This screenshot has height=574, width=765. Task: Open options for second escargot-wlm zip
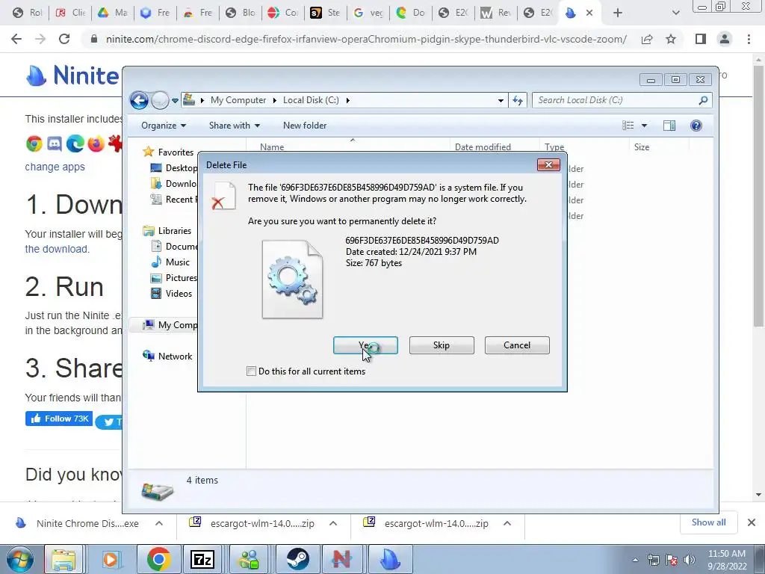[x=507, y=524]
